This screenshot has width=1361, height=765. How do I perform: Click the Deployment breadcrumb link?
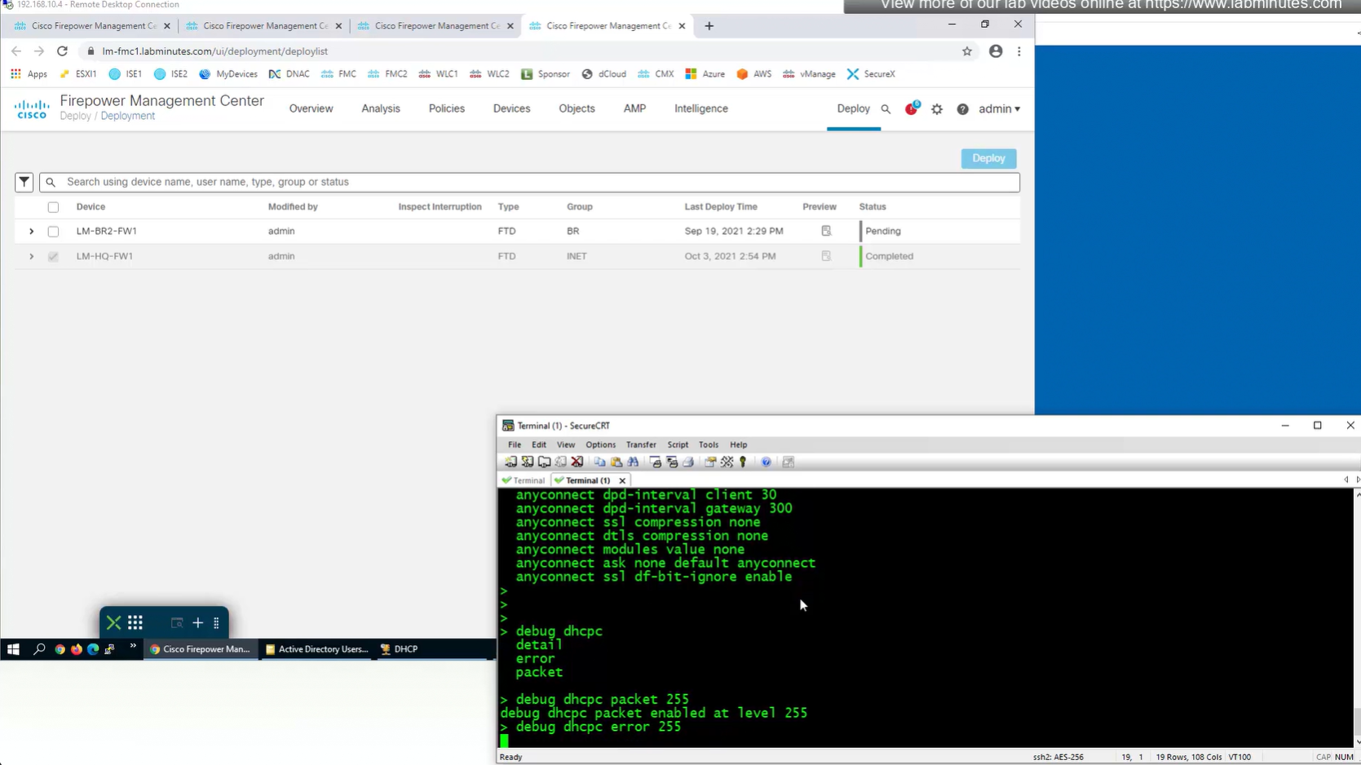click(x=127, y=116)
